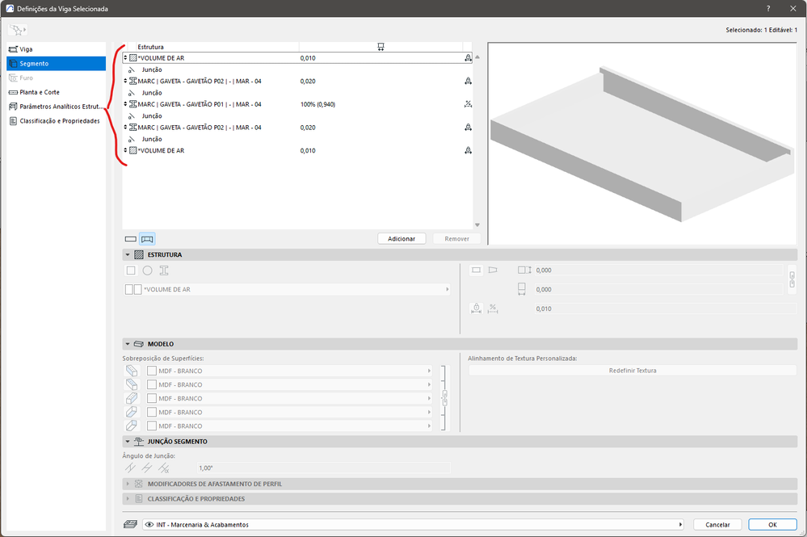807x537 pixels.
Task: Toggle fourth surface override icon in MODELO
Action: click(x=132, y=412)
